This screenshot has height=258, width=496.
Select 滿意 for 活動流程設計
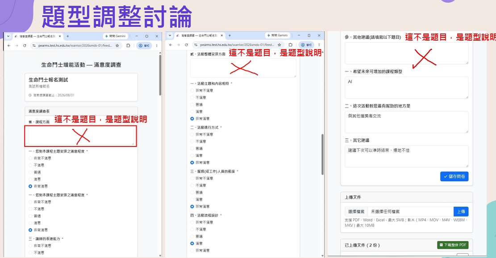point(192,243)
